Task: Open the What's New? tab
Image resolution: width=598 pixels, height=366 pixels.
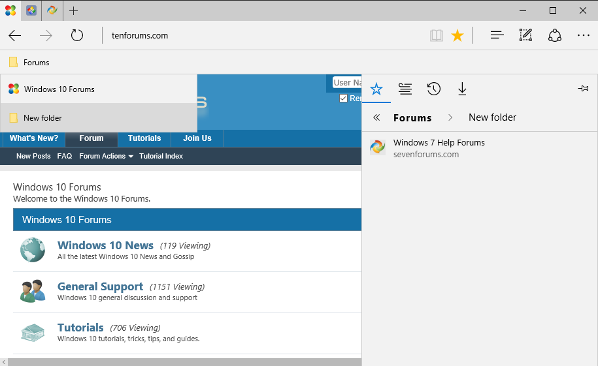Action: 34,138
